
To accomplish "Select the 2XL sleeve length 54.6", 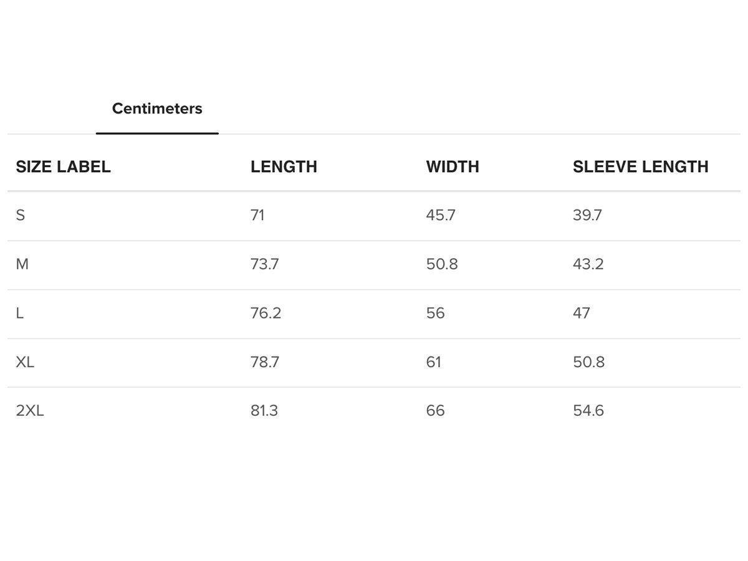I will point(588,411).
